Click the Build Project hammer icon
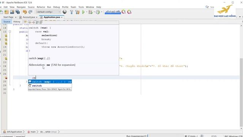 [x=71, y=12]
